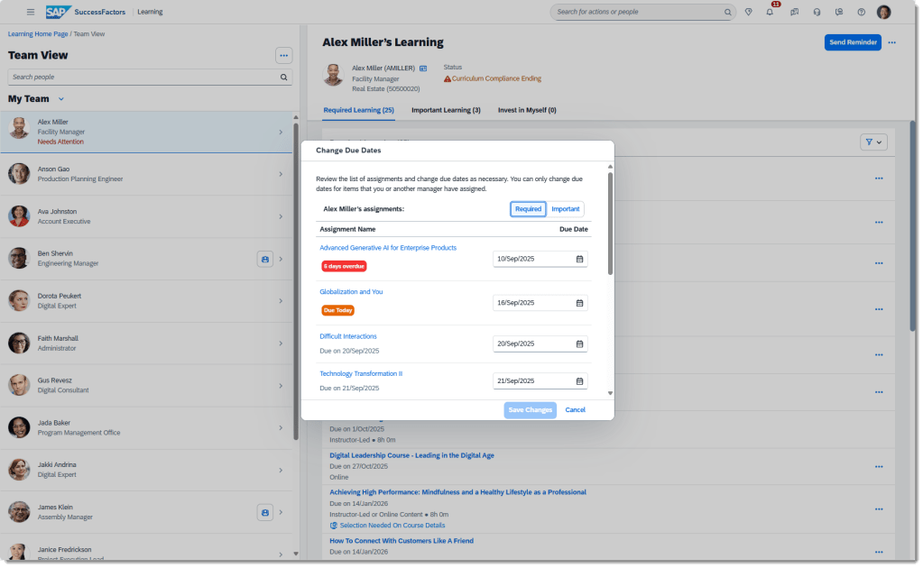Expand Anson Gao's row chevron
923x568 pixels.
click(x=281, y=174)
